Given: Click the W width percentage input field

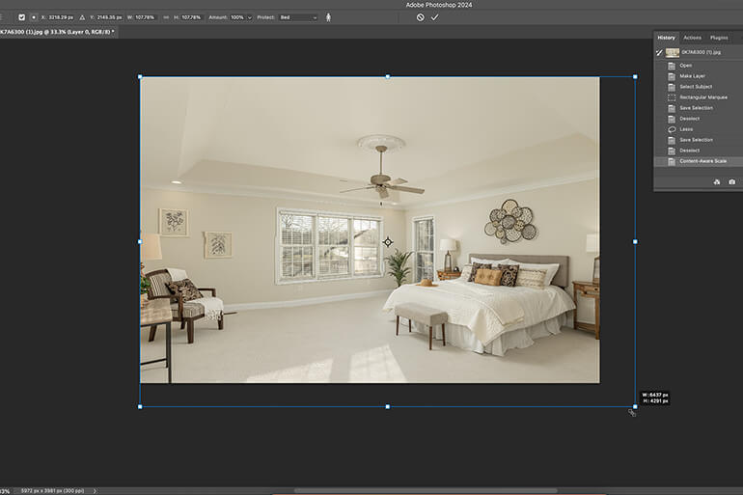Looking at the screenshot, I should point(146,17).
